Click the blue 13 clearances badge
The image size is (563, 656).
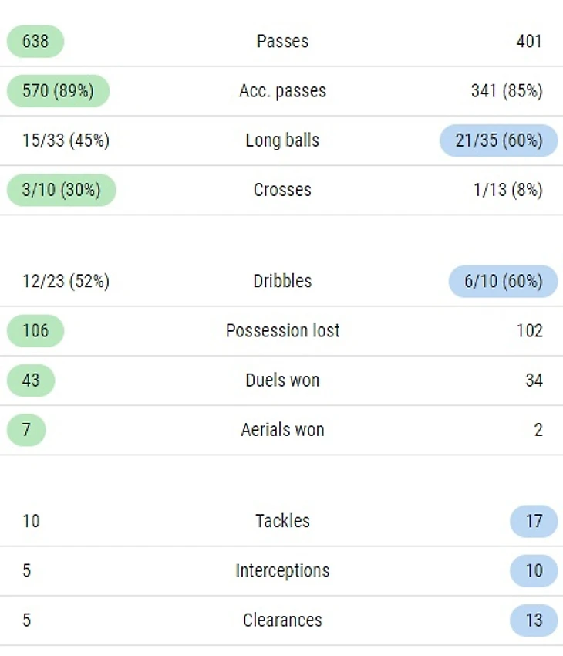tap(534, 620)
